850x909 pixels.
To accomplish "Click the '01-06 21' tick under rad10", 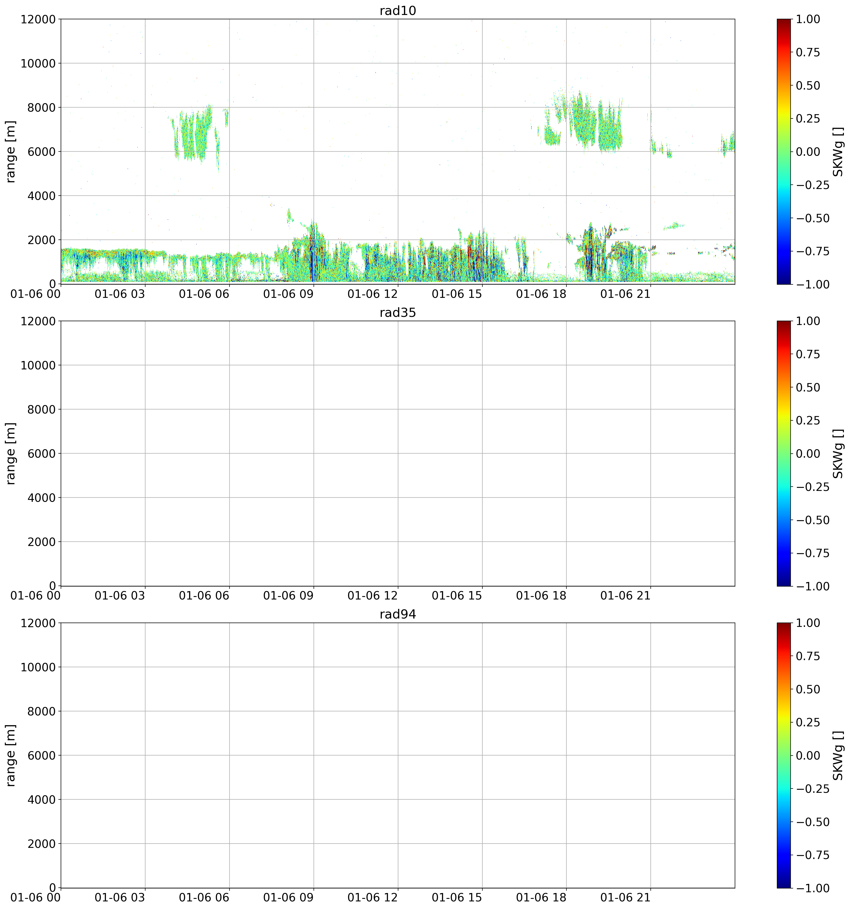I will pos(625,294).
